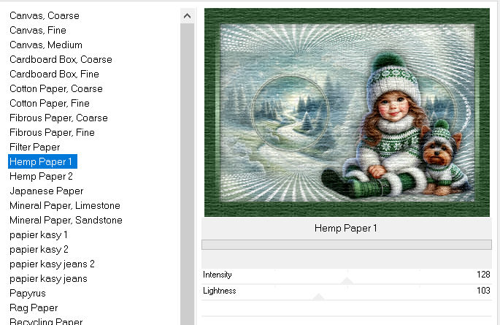Select Filter Paper texture
500x325 pixels.
tap(35, 148)
